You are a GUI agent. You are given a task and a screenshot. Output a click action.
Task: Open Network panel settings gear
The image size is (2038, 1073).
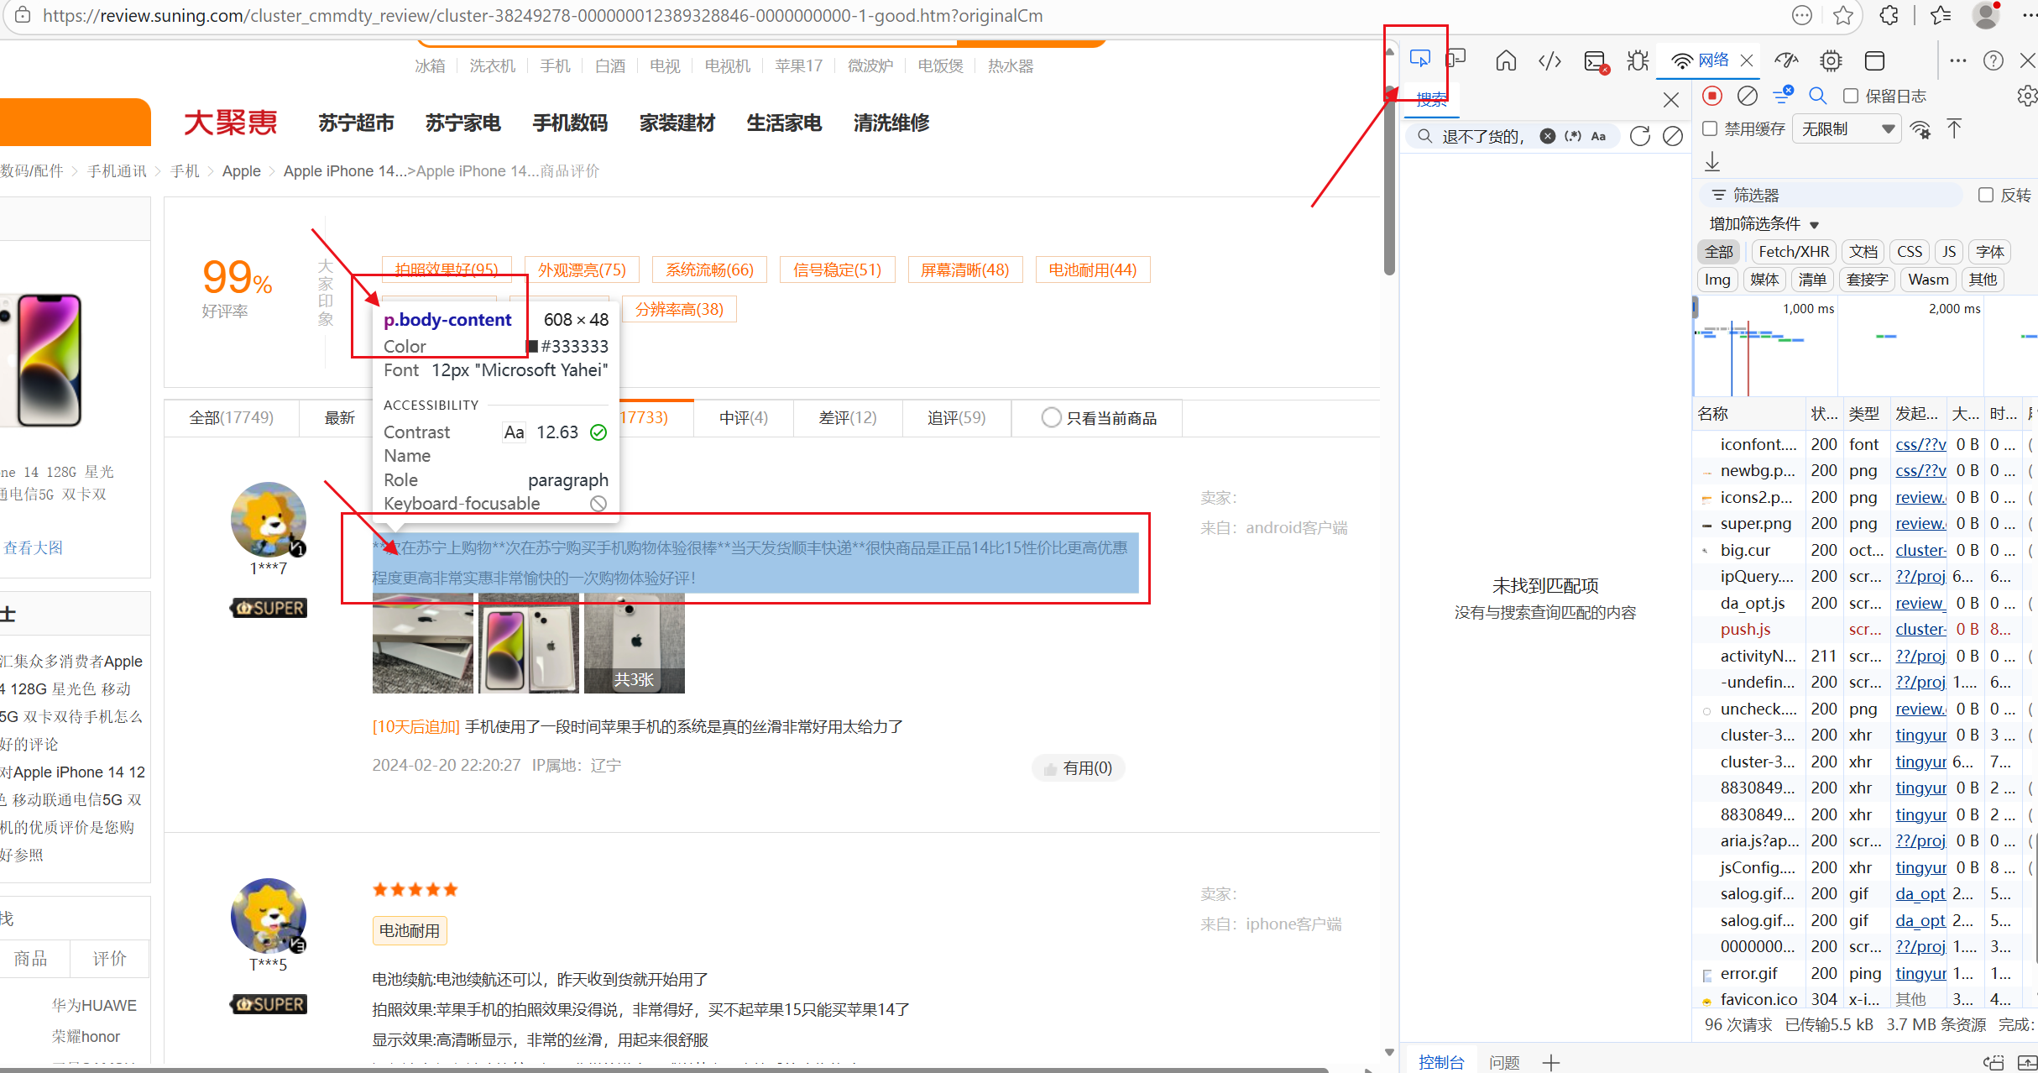2027,96
